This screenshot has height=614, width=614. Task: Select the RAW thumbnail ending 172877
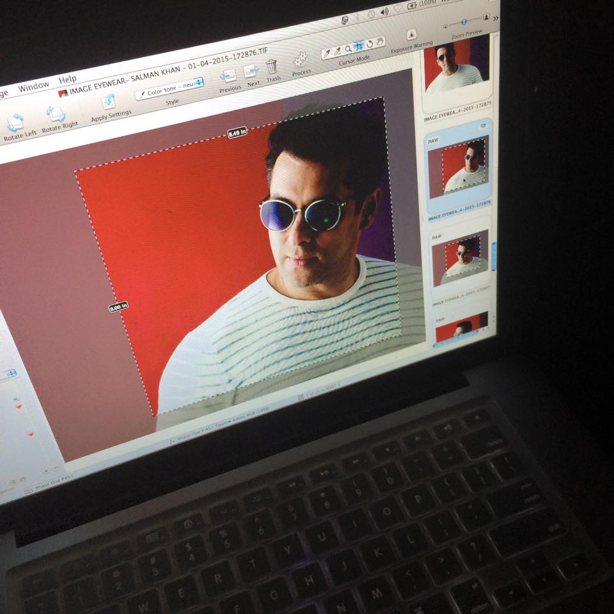(x=461, y=258)
